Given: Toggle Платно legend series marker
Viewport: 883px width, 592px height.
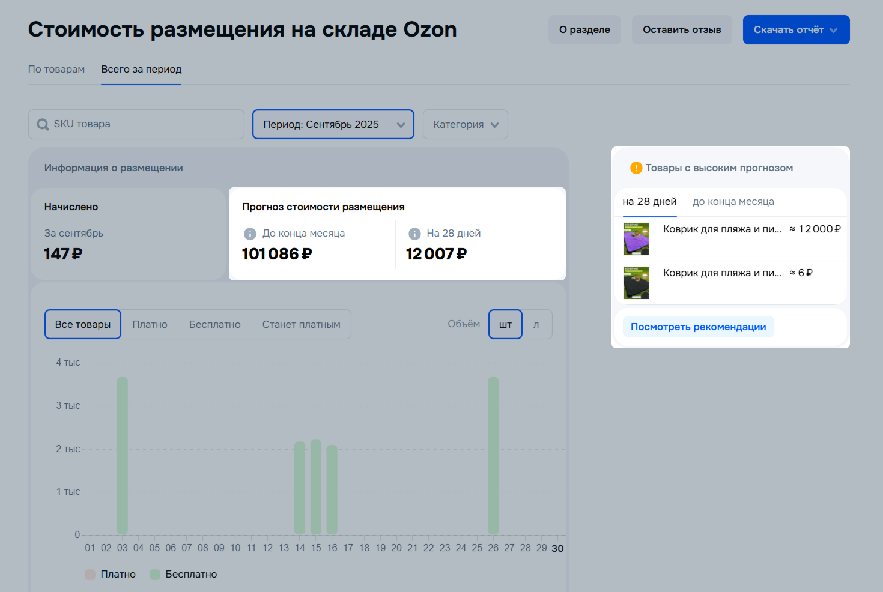Looking at the screenshot, I should 90,575.
